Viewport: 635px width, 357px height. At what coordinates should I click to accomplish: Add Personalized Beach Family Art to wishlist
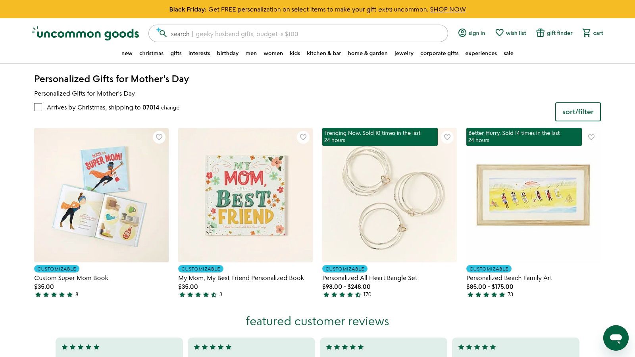[591, 137]
